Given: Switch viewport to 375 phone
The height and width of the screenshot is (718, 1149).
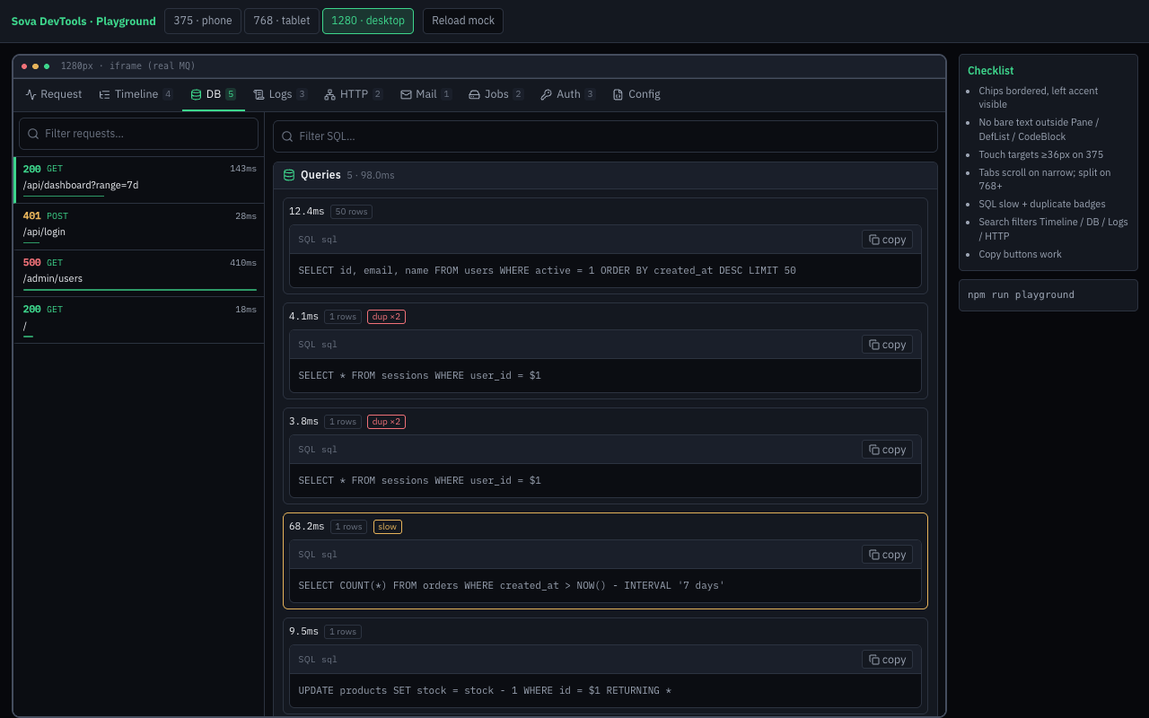Looking at the screenshot, I should click(x=203, y=21).
